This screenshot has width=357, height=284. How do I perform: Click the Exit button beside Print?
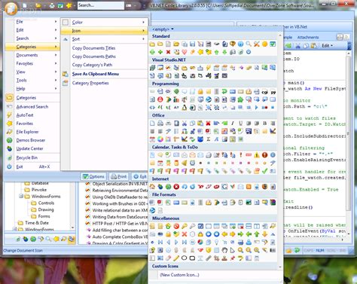[x=140, y=176]
